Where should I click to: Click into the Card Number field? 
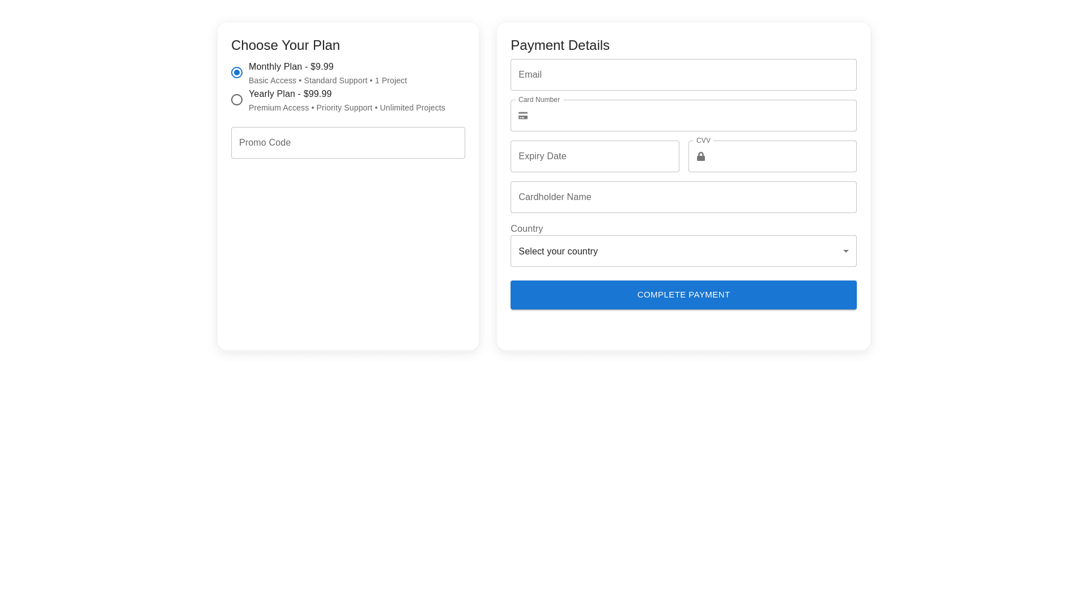pyautogui.click(x=691, y=116)
